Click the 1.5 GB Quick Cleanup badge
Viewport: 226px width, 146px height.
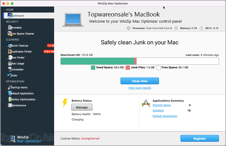tap(51, 46)
